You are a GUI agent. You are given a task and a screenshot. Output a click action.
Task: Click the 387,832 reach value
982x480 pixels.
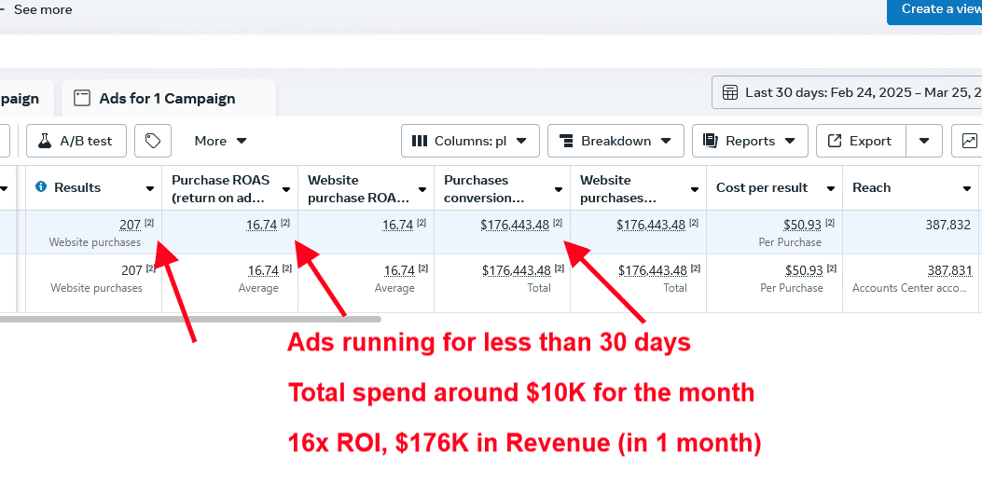(x=948, y=226)
